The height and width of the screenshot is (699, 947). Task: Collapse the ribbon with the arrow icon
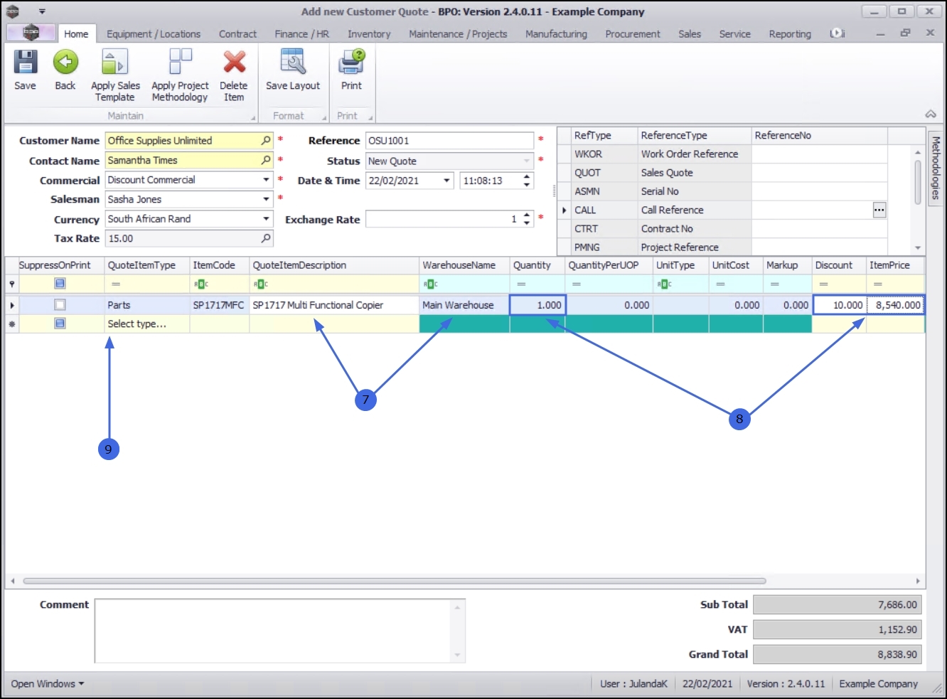click(930, 114)
